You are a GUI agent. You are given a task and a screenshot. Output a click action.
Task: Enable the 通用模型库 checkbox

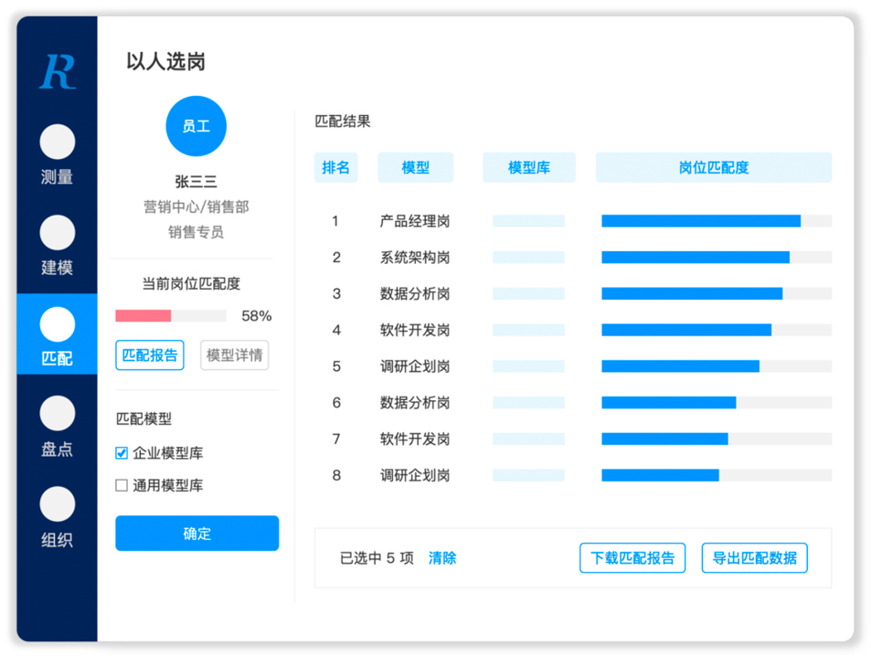(122, 486)
